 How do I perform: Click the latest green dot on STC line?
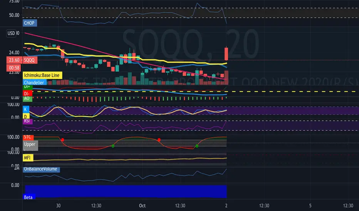197,146
